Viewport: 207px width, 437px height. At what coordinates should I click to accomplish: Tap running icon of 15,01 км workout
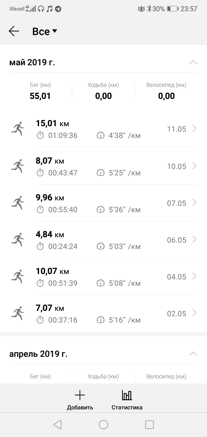[x=18, y=129]
